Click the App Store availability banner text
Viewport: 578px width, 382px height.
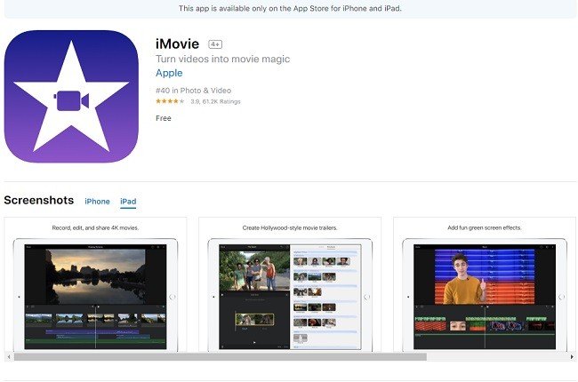coord(290,8)
